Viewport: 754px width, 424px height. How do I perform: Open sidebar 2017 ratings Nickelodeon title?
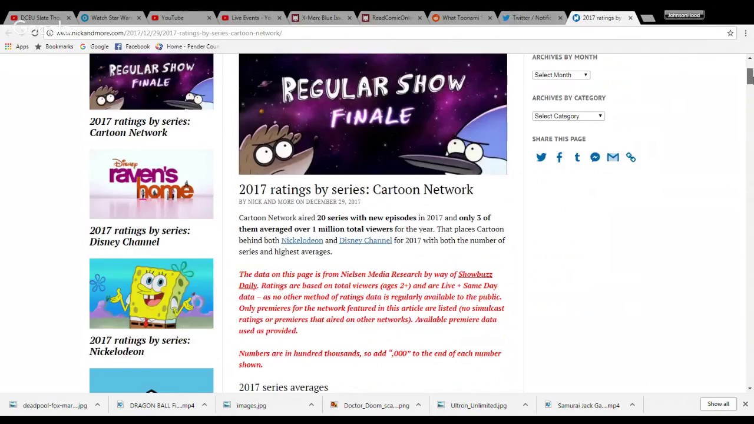[140, 346]
